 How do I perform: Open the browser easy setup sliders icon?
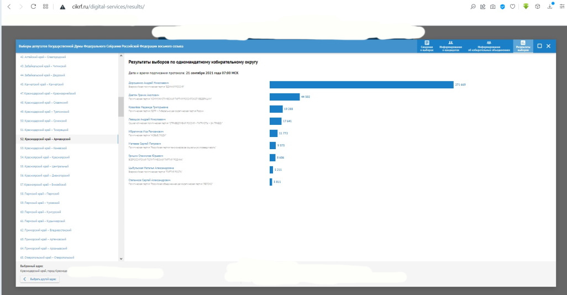pyautogui.click(x=561, y=7)
